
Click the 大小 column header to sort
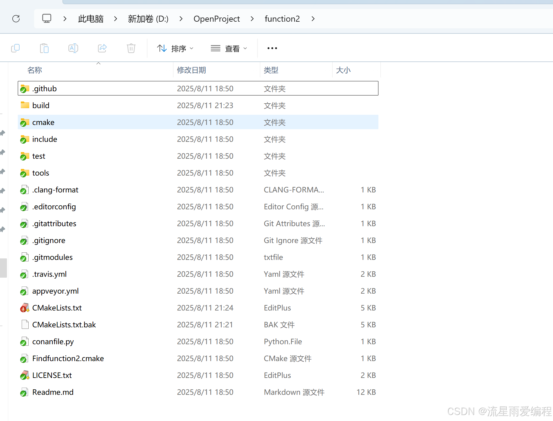point(343,70)
